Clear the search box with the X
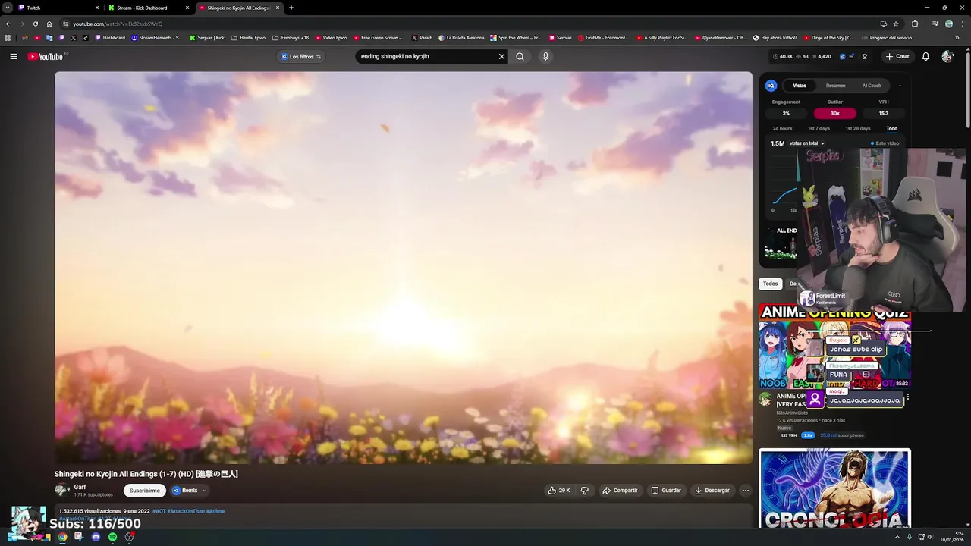Image resolution: width=971 pixels, height=546 pixels. click(501, 56)
